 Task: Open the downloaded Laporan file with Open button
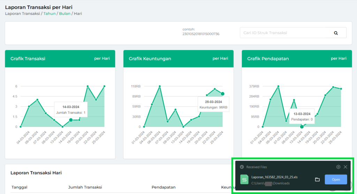pyautogui.click(x=336, y=179)
